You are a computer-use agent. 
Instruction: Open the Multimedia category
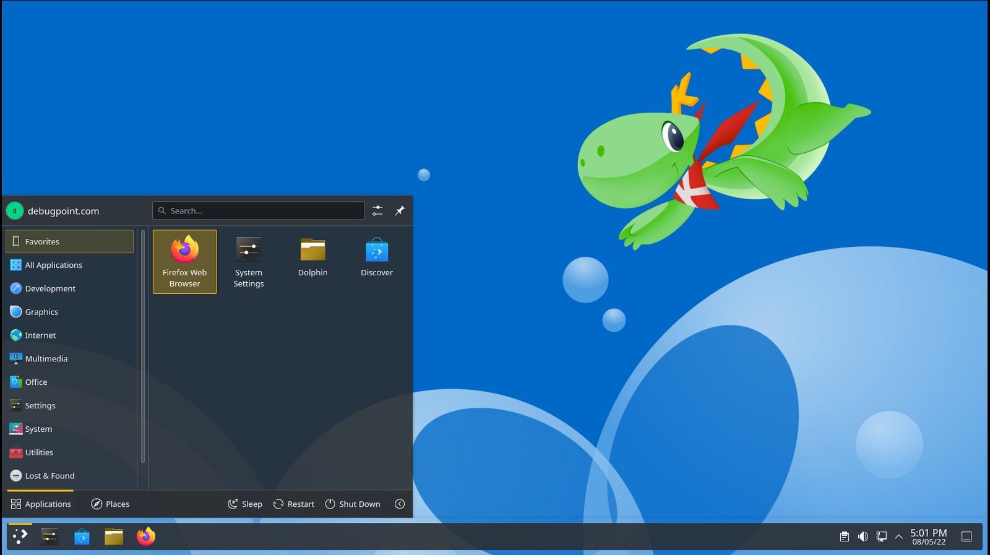pyautogui.click(x=69, y=359)
